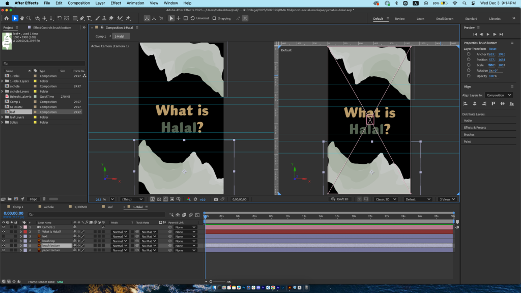The image size is (521, 293).
Task: Open the Align Layers to dropdown
Action: tap(499, 95)
